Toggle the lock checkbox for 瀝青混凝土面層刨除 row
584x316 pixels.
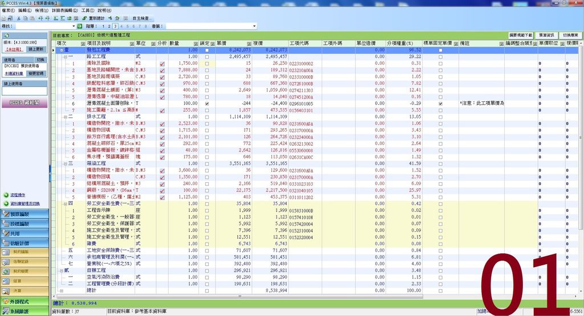pos(207,104)
